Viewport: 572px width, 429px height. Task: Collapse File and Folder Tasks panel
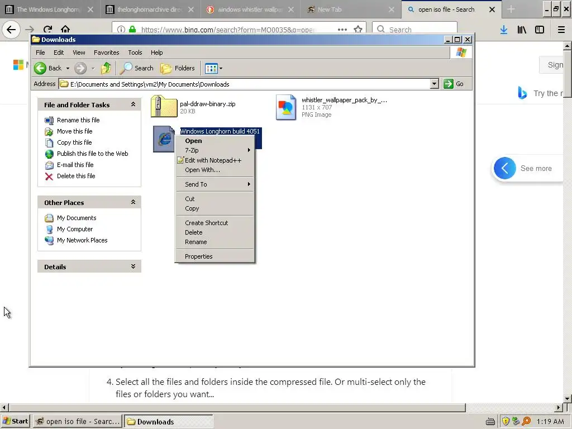point(133,104)
